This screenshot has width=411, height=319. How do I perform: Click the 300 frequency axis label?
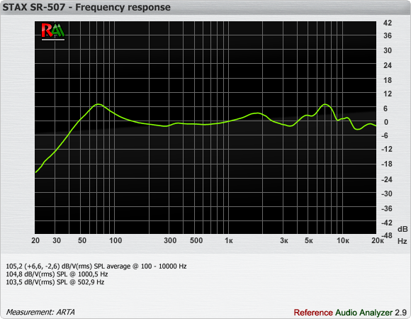pyautogui.click(x=170, y=240)
